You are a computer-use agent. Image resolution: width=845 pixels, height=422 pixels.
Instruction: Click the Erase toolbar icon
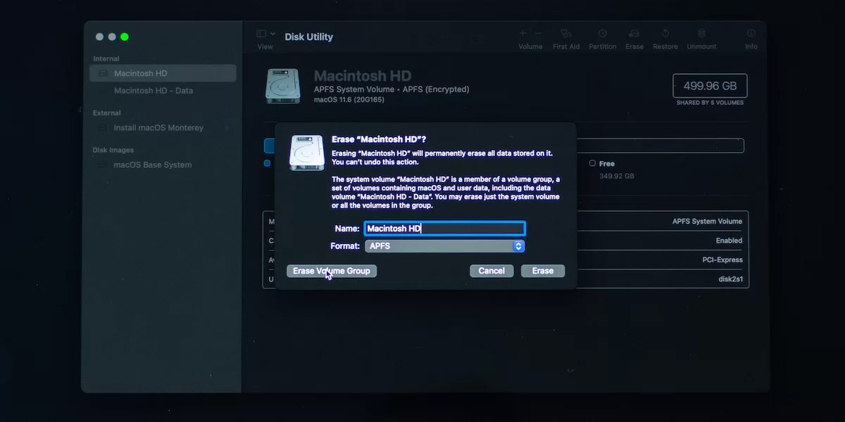tap(634, 34)
